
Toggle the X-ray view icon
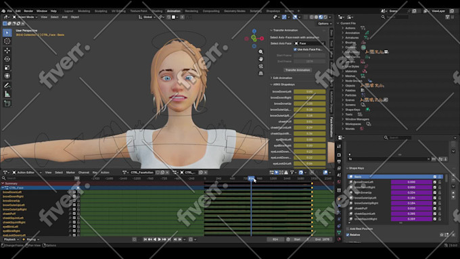click(x=306, y=17)
